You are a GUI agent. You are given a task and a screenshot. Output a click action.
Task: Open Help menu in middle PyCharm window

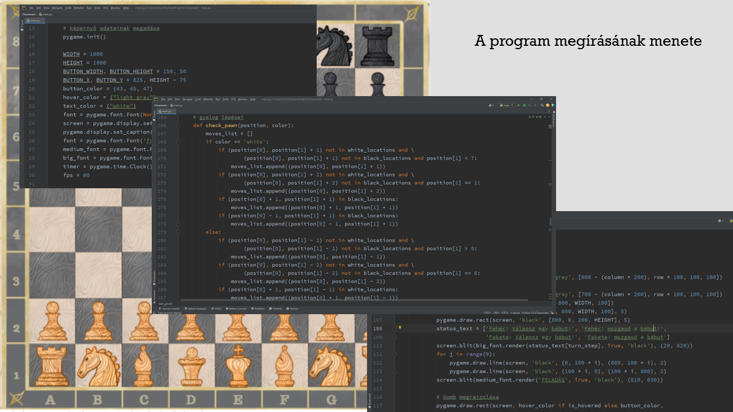tap(253, 100)
